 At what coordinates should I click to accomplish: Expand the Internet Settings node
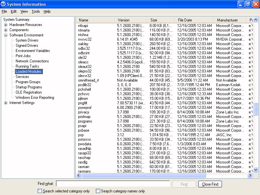6,103
